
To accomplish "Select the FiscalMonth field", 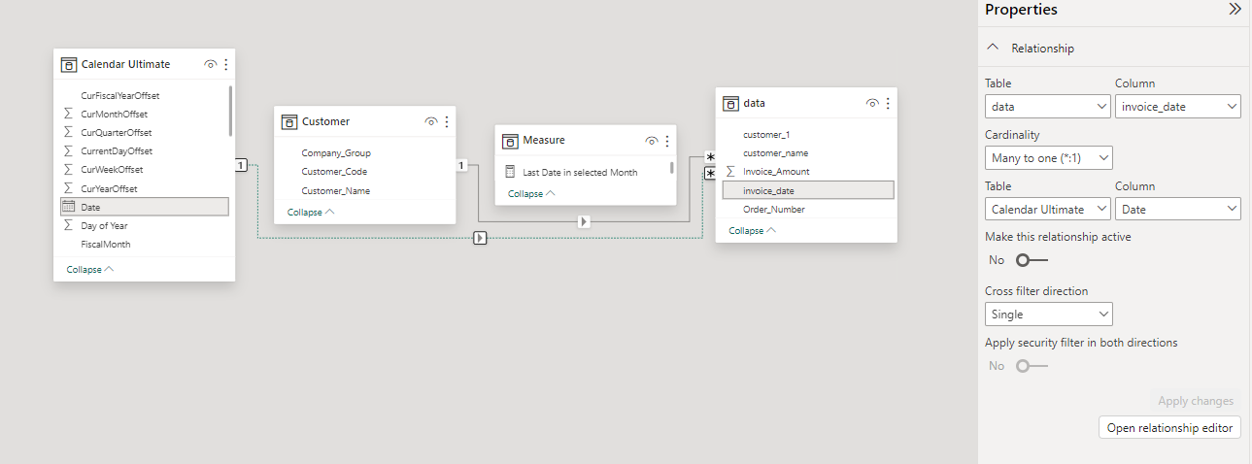I will pyautogui.click(x=106, y=245).
